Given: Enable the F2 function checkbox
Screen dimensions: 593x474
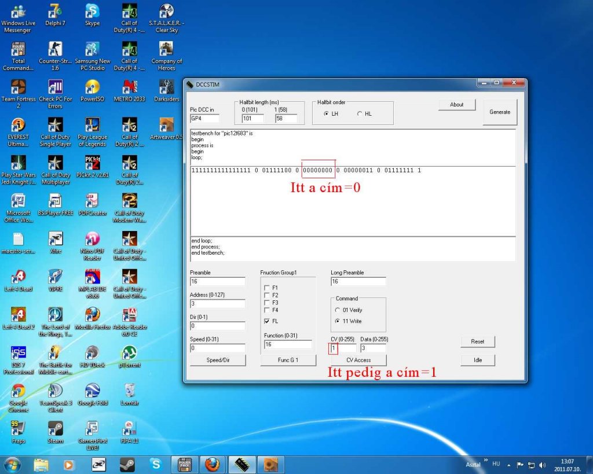Looking at the screenshot, I should 267,295.
